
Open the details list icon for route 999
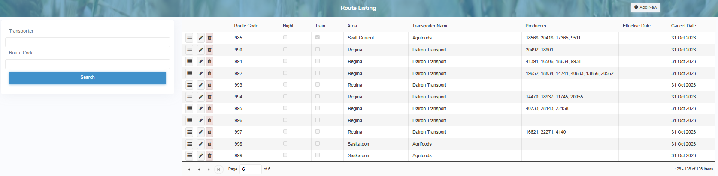coord(189,155)
